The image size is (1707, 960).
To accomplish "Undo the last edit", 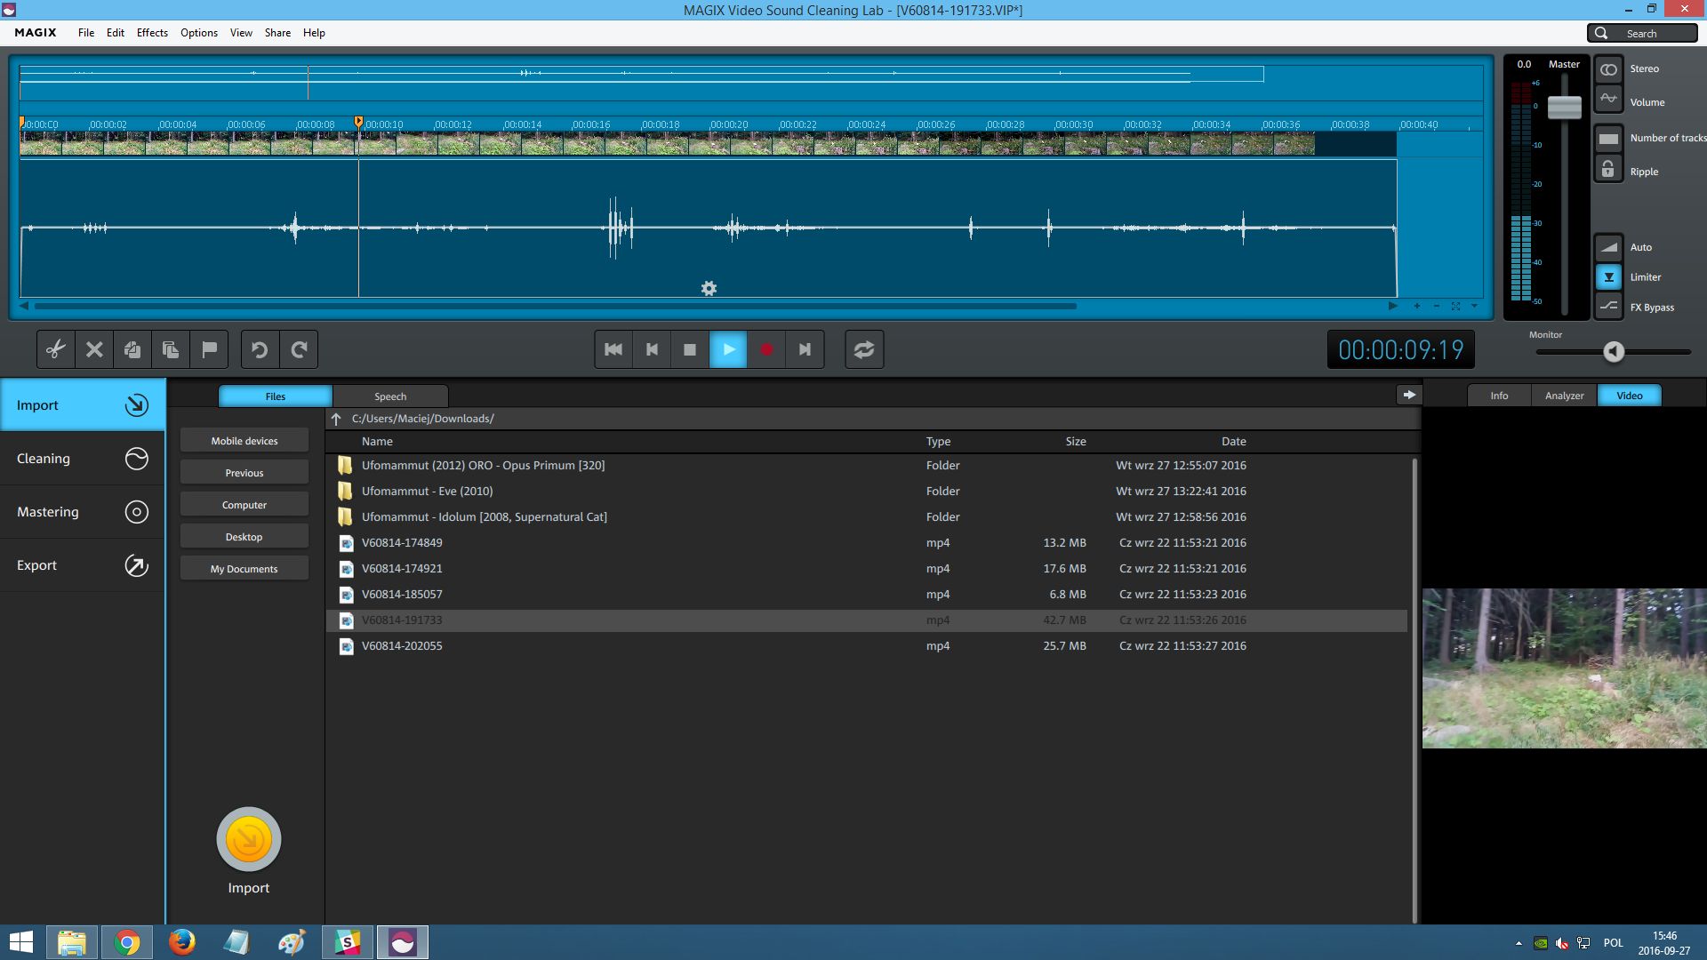I will (x=260, y=349).
